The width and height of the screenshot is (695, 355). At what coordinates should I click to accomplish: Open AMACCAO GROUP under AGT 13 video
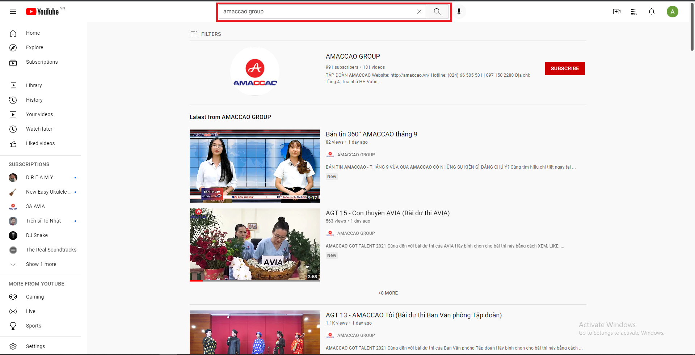pos(356,335)
